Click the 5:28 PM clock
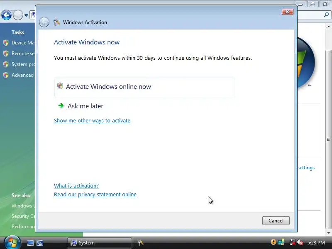This screenshot has width=332, height=249. coord(316,243)
